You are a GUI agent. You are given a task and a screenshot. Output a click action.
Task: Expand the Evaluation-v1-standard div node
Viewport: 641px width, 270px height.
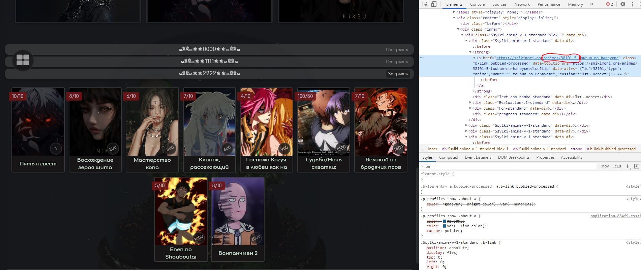tap(470, 103)
